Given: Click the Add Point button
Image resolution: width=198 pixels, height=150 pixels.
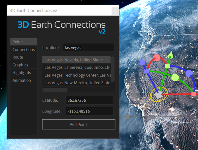Looking at the screenshot, I should 79,124.
